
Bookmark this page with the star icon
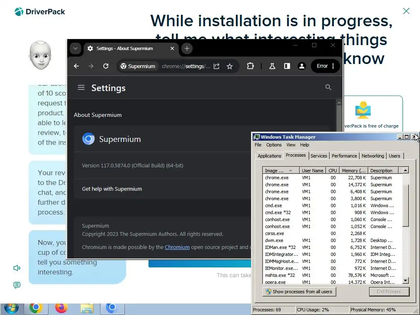click(x=230, y=66)
